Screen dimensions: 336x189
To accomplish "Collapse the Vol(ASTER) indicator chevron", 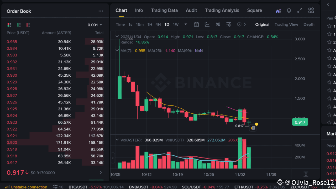I will pyautogui.click(x=117, y=140).
